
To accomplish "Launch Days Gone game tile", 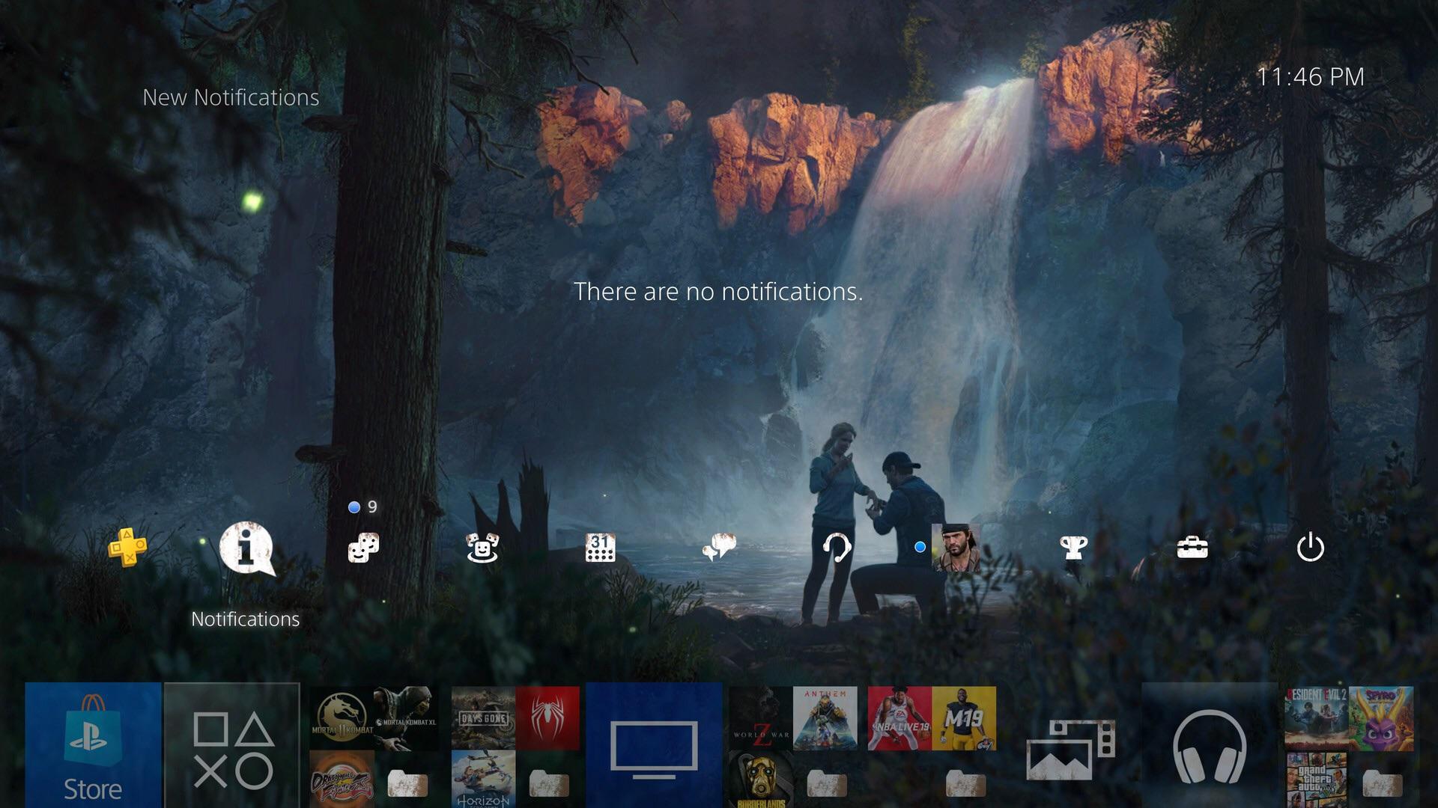I will point(483,718).
